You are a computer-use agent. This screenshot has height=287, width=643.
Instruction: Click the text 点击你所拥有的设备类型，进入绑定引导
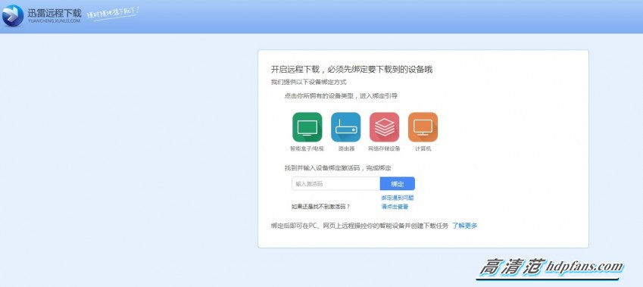[x=341, y=96]
